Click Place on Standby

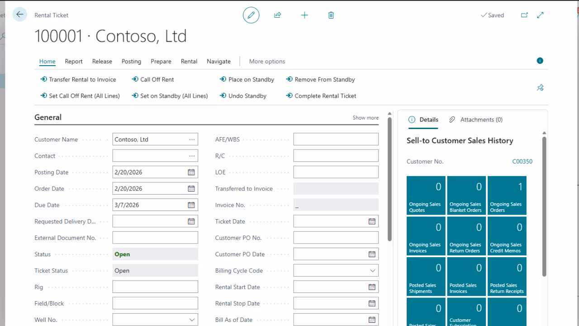point(247,79)
